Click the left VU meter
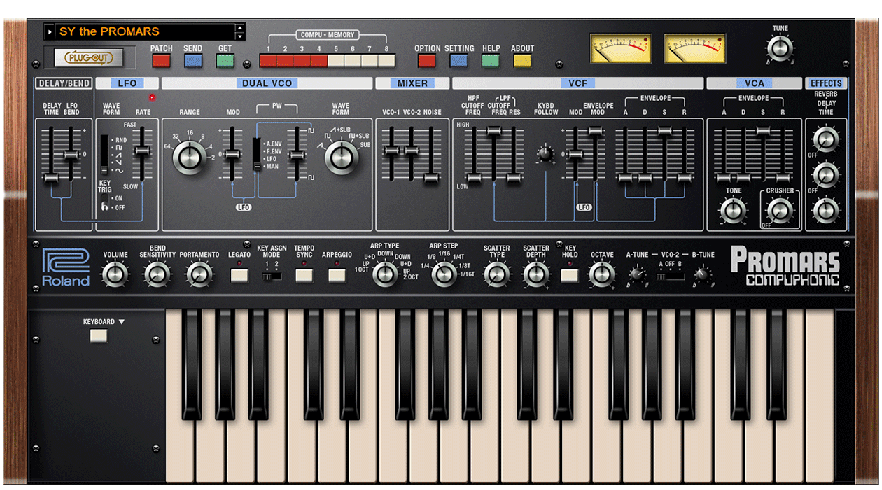This screenshot has width=882, height=490. point(621,48)
